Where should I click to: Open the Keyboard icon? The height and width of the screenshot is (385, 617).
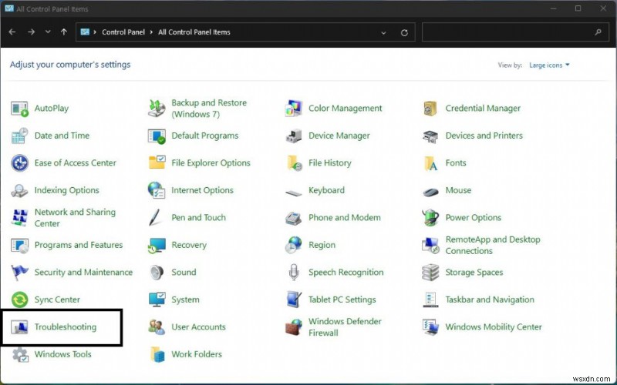pos(294,193)
